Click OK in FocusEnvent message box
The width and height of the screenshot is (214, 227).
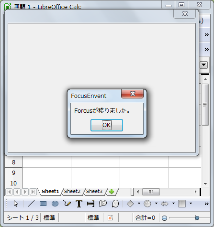pos(107,125)
